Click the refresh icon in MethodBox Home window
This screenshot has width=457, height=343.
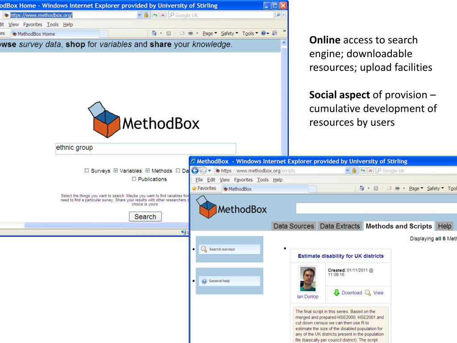point(155,15)
